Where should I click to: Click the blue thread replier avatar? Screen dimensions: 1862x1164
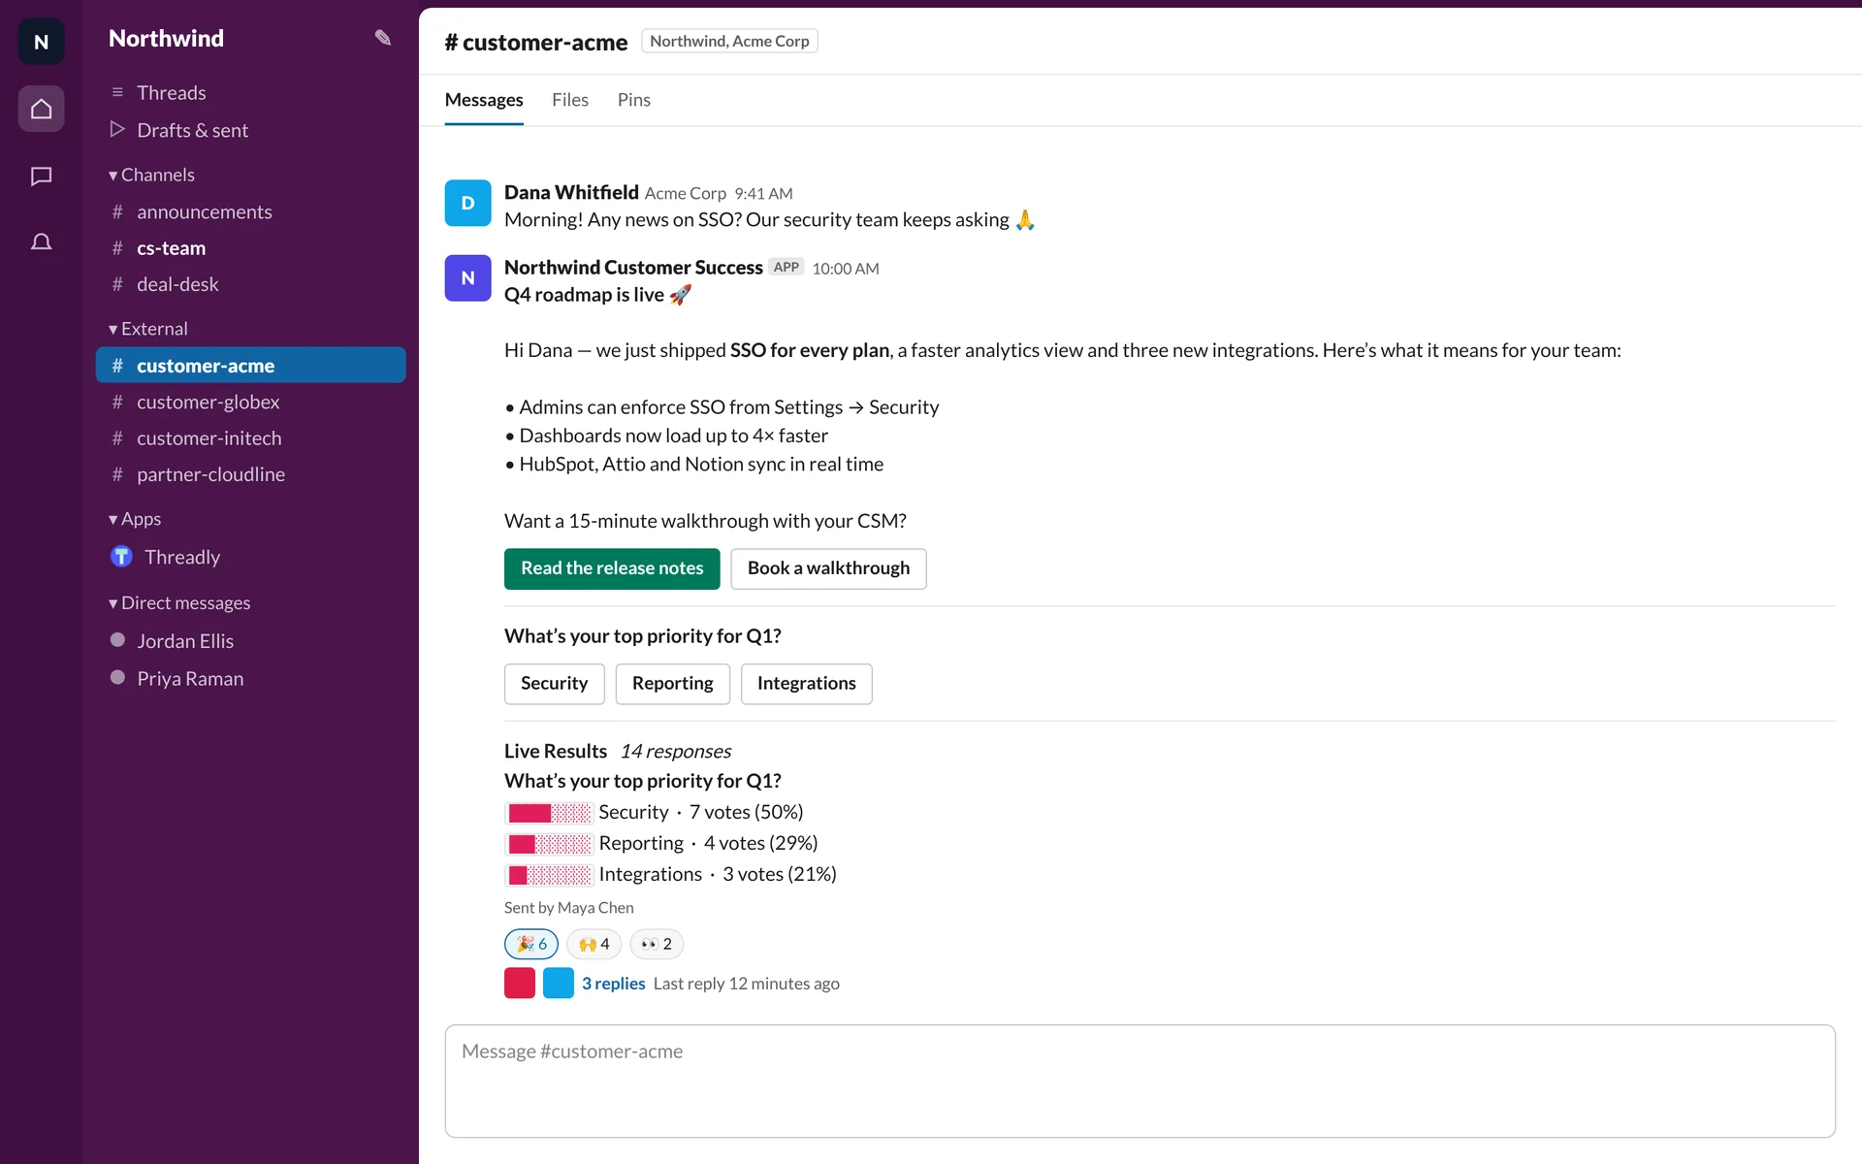[559, 983]
